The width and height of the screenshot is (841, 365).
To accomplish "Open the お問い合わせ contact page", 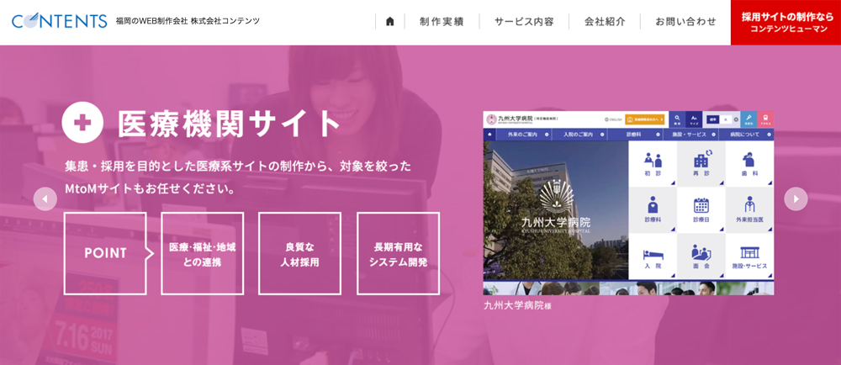I will pyautogui.click(x=685, y=22).
